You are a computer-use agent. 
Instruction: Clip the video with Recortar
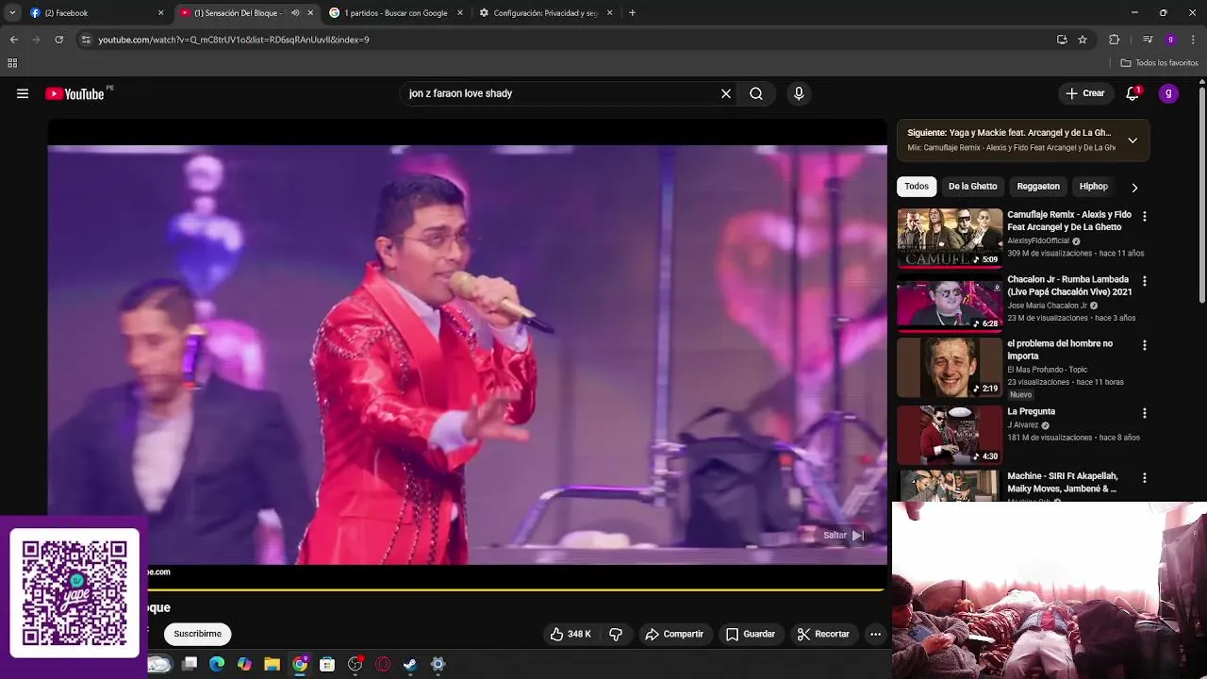pyautogui.click(x=823, y=634)
